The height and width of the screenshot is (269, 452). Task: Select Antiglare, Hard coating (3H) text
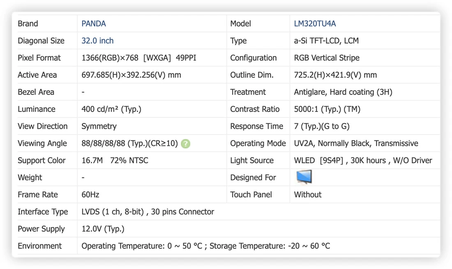point(343,92)
